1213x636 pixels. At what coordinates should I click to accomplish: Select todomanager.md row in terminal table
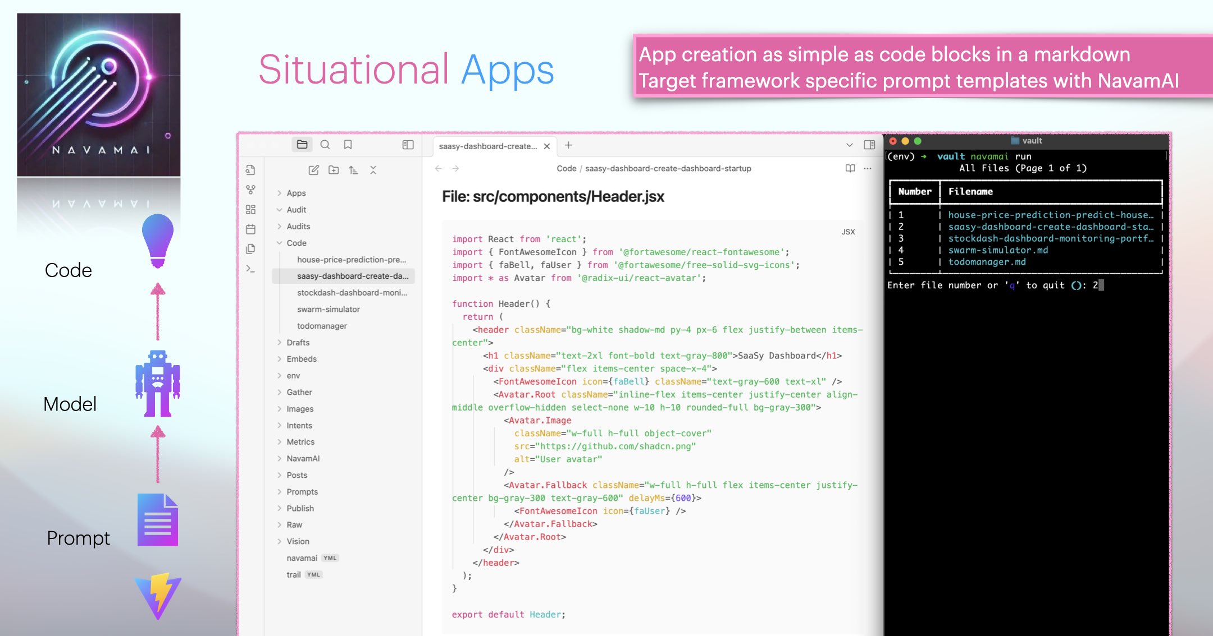coord(1025,262)
